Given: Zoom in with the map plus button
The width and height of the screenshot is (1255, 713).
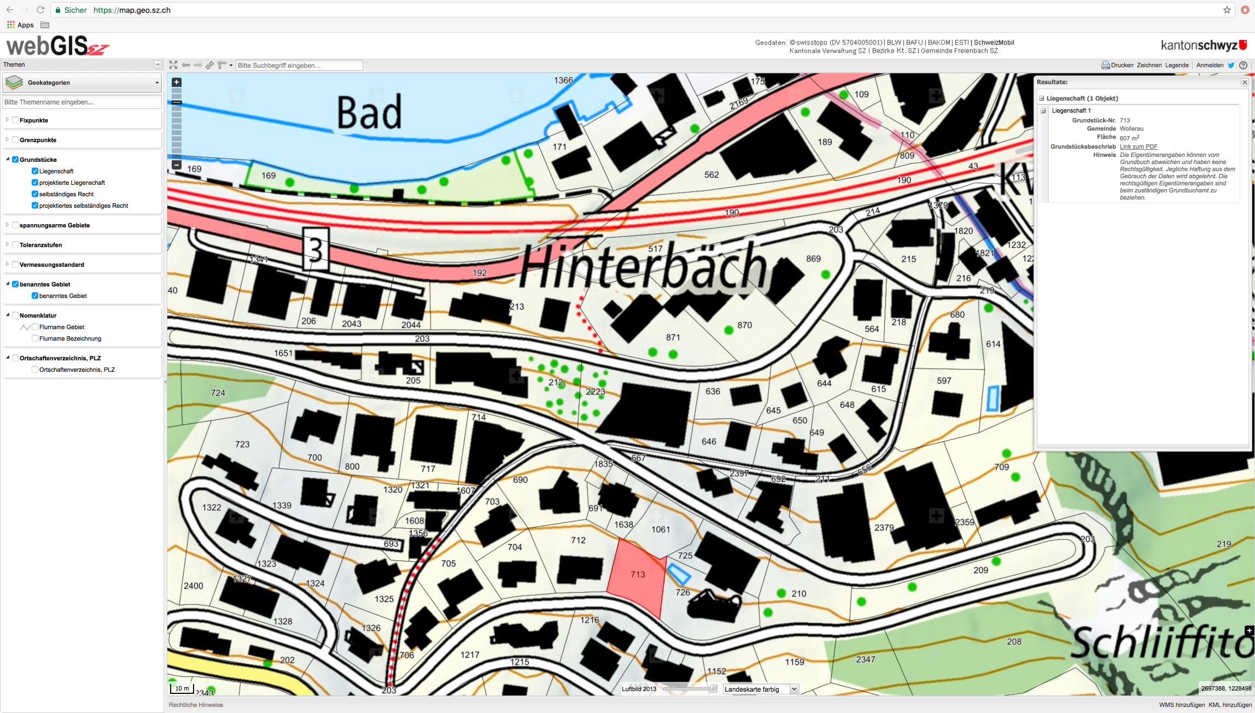Looking at the screenshot, I should pyautogui.click(x=177, y=83).
